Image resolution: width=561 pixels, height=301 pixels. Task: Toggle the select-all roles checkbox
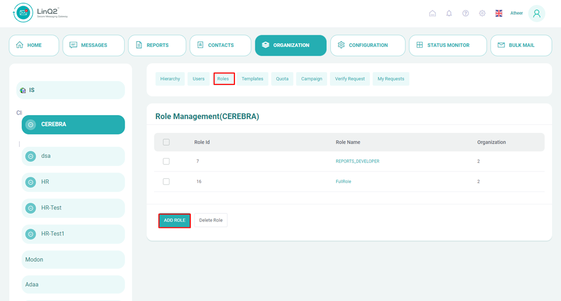pyautogui.click(x=166, y=142)
